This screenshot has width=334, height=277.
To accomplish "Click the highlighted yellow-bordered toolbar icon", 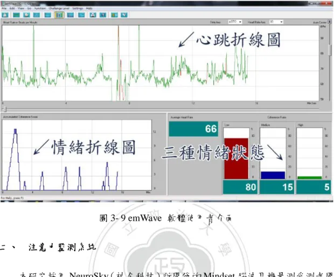I will pos(59,15).
